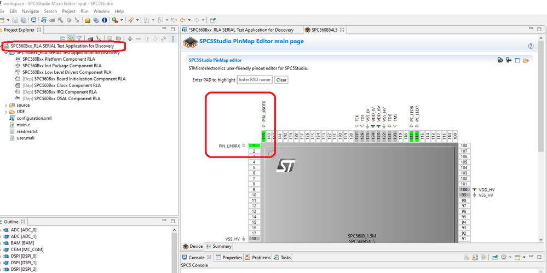
Task: Click pin 18 VSS_HV pad
Action: (x=254, y=239)
